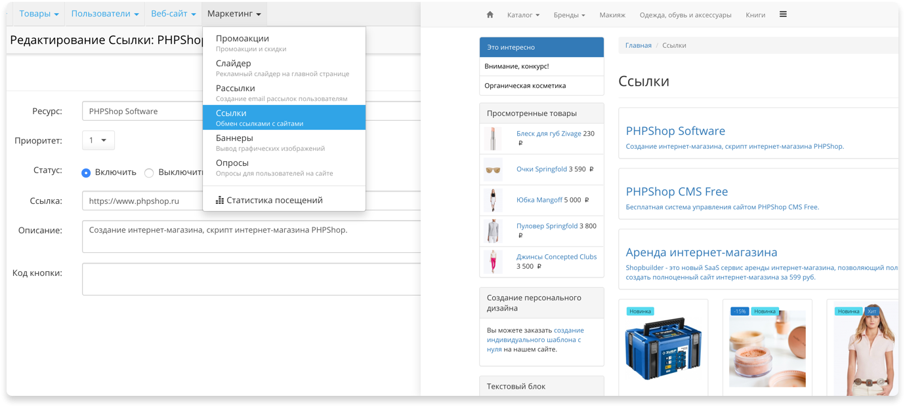Click the Хит badge on polo product

click(x=872, y=311)
